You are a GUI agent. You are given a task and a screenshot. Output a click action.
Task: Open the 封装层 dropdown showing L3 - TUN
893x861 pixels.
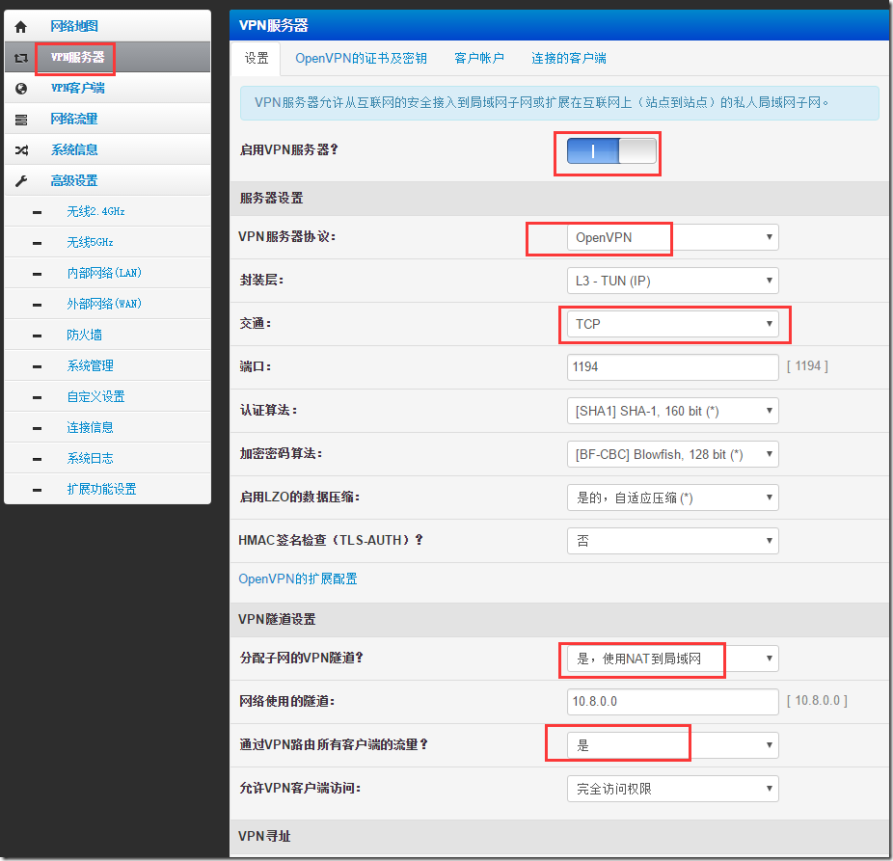pos(672,281)
